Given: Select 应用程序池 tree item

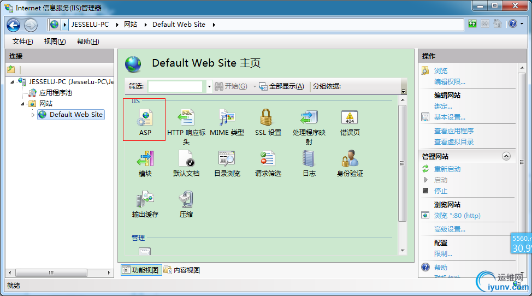Looking at the screenshot, I should (x=55, y=92).
